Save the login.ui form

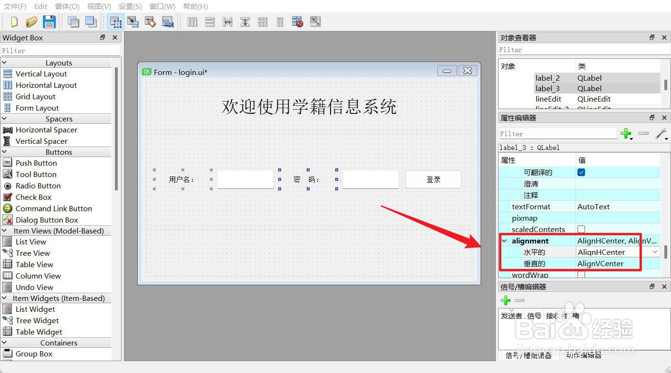pos(49,21)
